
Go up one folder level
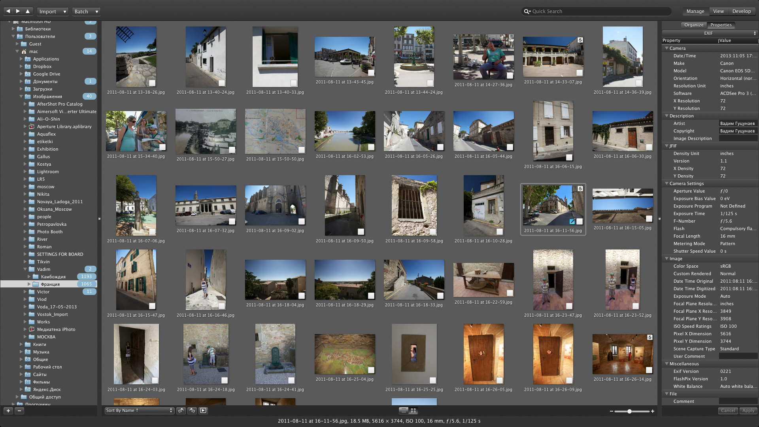(28, 11)
